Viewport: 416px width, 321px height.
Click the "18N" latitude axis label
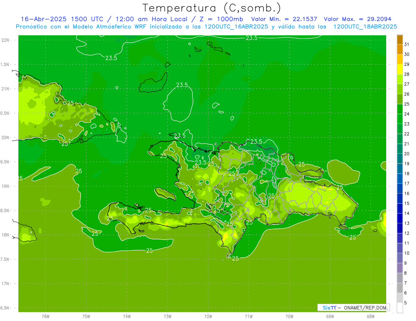[5, 235]
